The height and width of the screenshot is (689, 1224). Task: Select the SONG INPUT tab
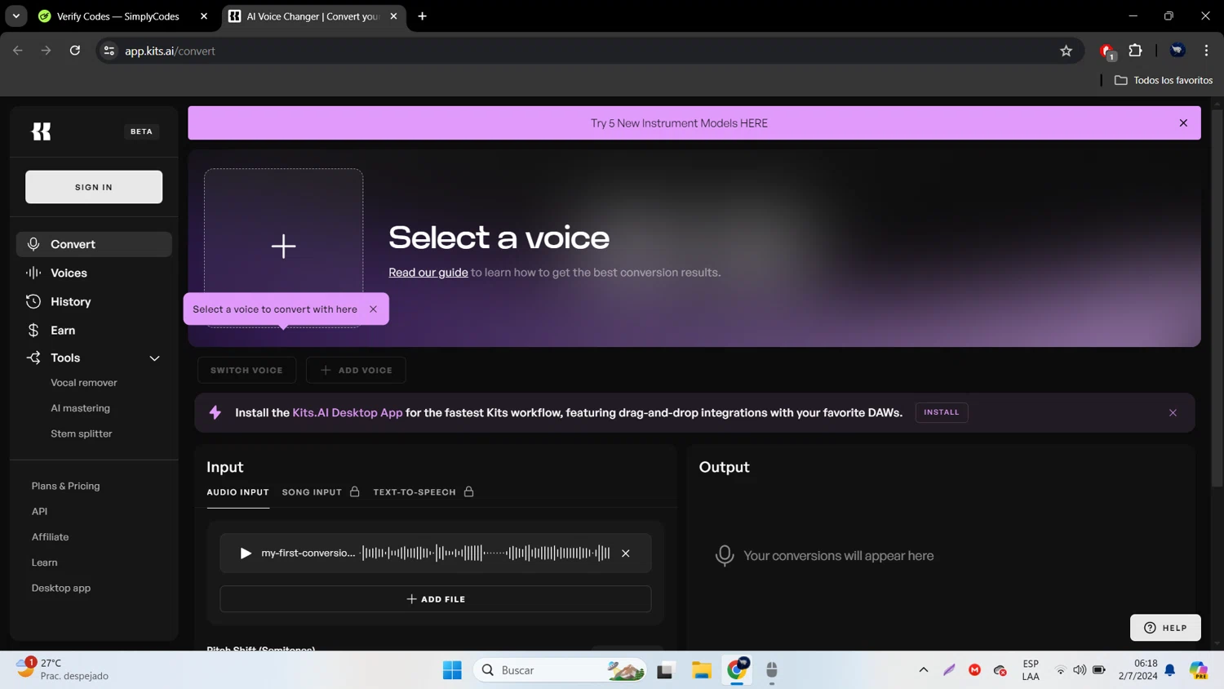click(321, 492)
